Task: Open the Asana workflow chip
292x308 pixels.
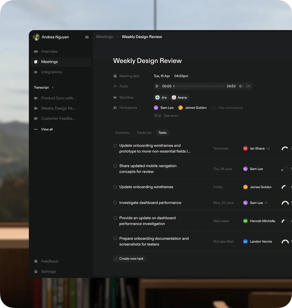Action: pyautogui.click(x=179, y=97)
